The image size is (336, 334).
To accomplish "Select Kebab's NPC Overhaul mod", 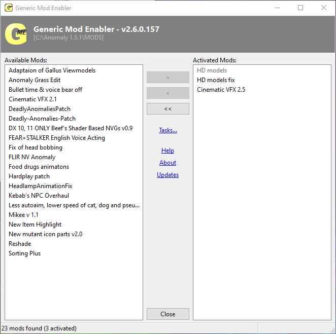I will (x=39, y=196).
